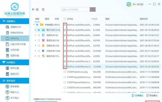Expand the 音频文件(374) node
Image resolution: width=162 pixels, height=102 pixels.
35,40
